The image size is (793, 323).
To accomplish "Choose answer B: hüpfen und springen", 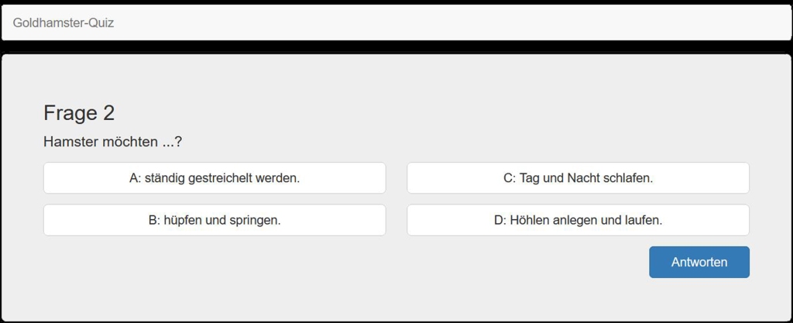I will coord(215,220).
